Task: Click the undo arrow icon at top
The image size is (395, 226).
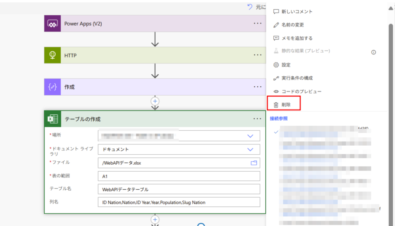Action: (250, 7)
